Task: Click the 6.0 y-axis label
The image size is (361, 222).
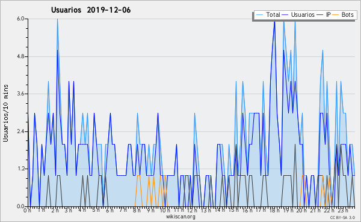Action: [20, 19]
